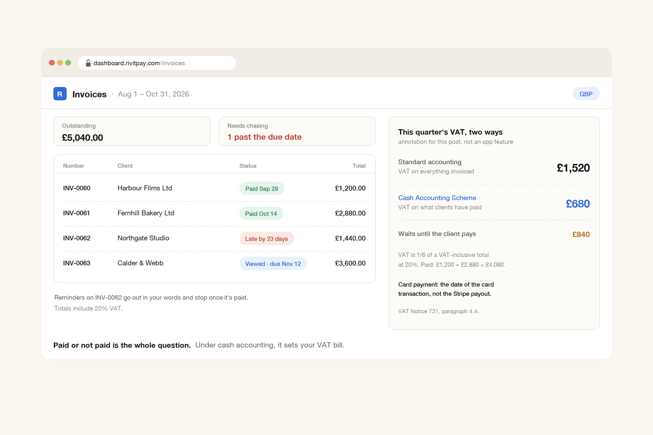Click the Status column header

[x=248, y=166]
